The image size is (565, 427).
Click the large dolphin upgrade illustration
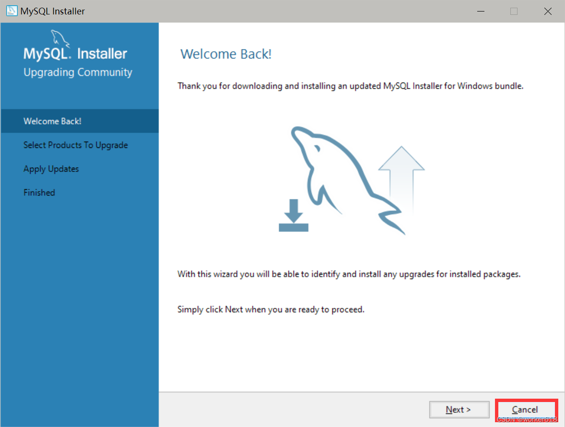348,181
